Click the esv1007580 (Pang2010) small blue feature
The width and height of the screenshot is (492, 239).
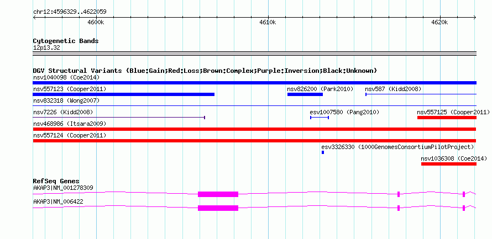pos(320,118)
